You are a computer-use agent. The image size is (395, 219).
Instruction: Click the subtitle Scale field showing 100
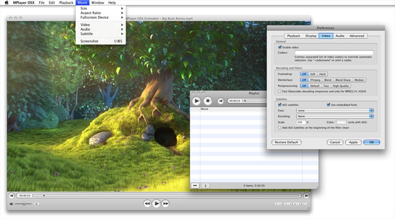[x=301, y=122]
